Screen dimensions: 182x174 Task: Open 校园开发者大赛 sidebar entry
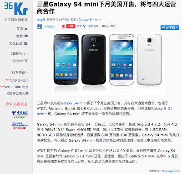(17, 94)
